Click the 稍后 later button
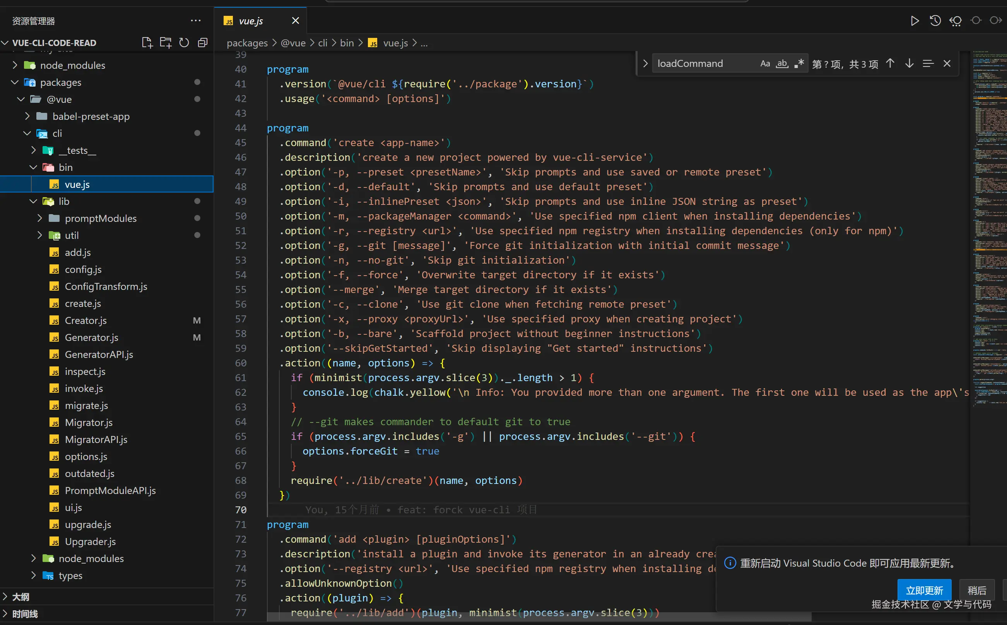 coord(976,590)
